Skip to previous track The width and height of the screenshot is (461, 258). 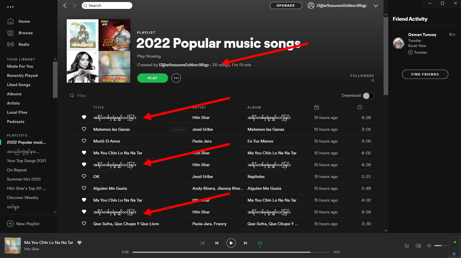click(x=217, y=243)
